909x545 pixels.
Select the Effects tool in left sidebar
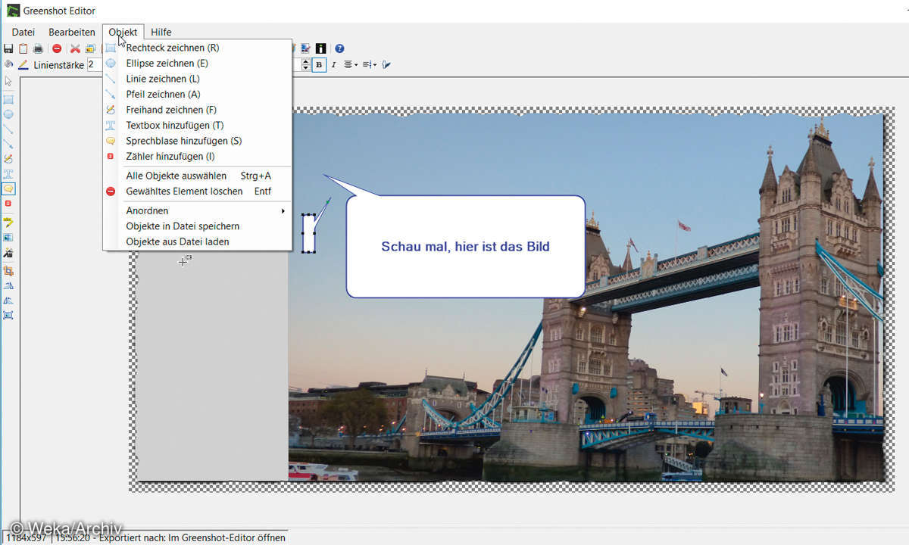[x=8, y=252]
